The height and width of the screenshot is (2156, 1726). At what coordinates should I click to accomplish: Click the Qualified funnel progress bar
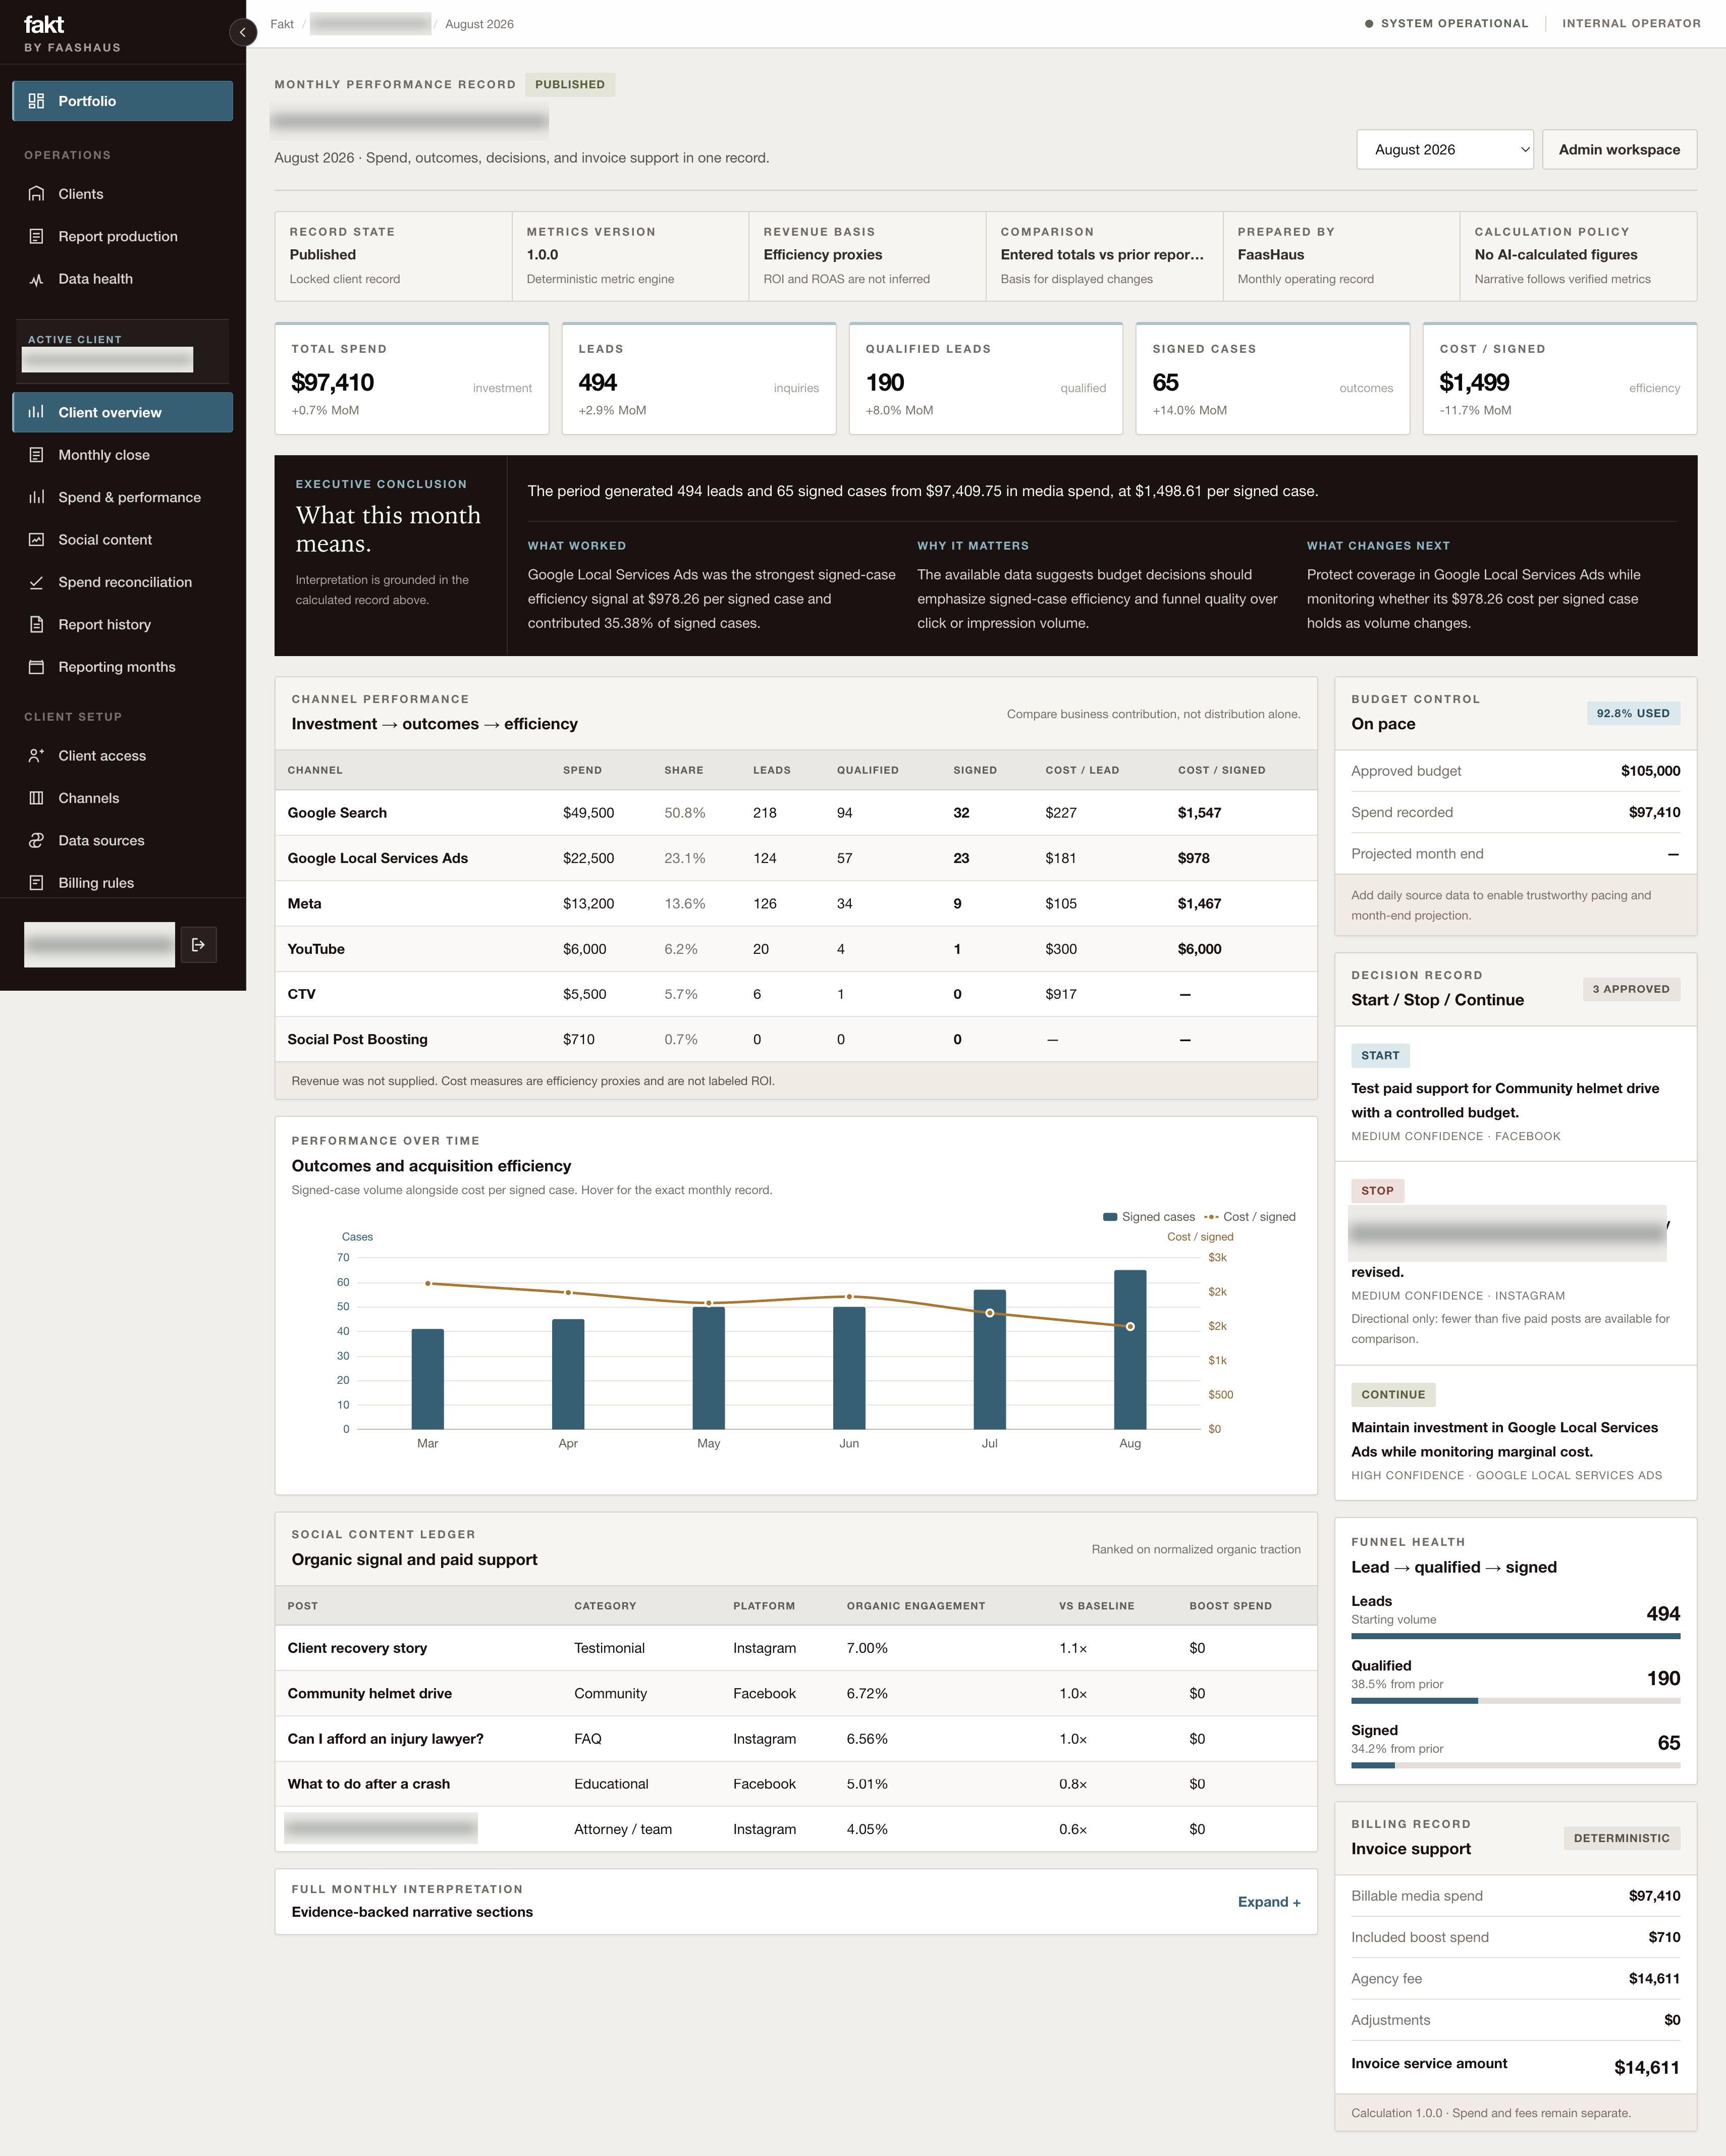pos(1515,1701)
